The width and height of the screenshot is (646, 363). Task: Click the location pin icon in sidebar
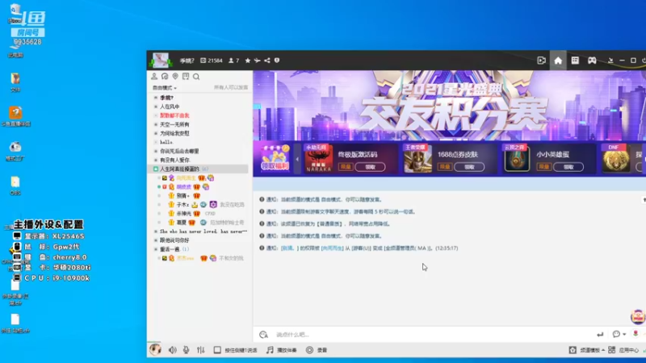pos(175,77)
